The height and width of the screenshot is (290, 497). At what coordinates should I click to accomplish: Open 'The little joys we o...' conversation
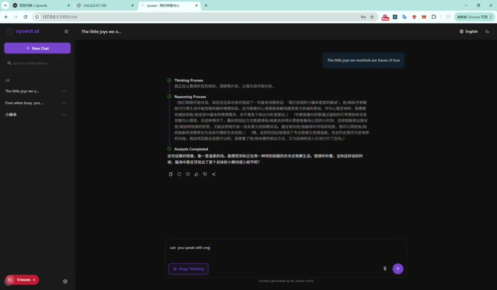tap(22, 91)
